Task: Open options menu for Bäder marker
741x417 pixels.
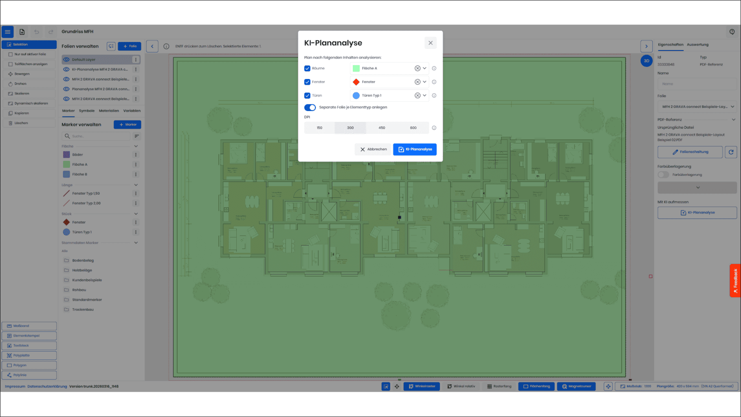Action: pyautogui.click(x=136, y=155)
